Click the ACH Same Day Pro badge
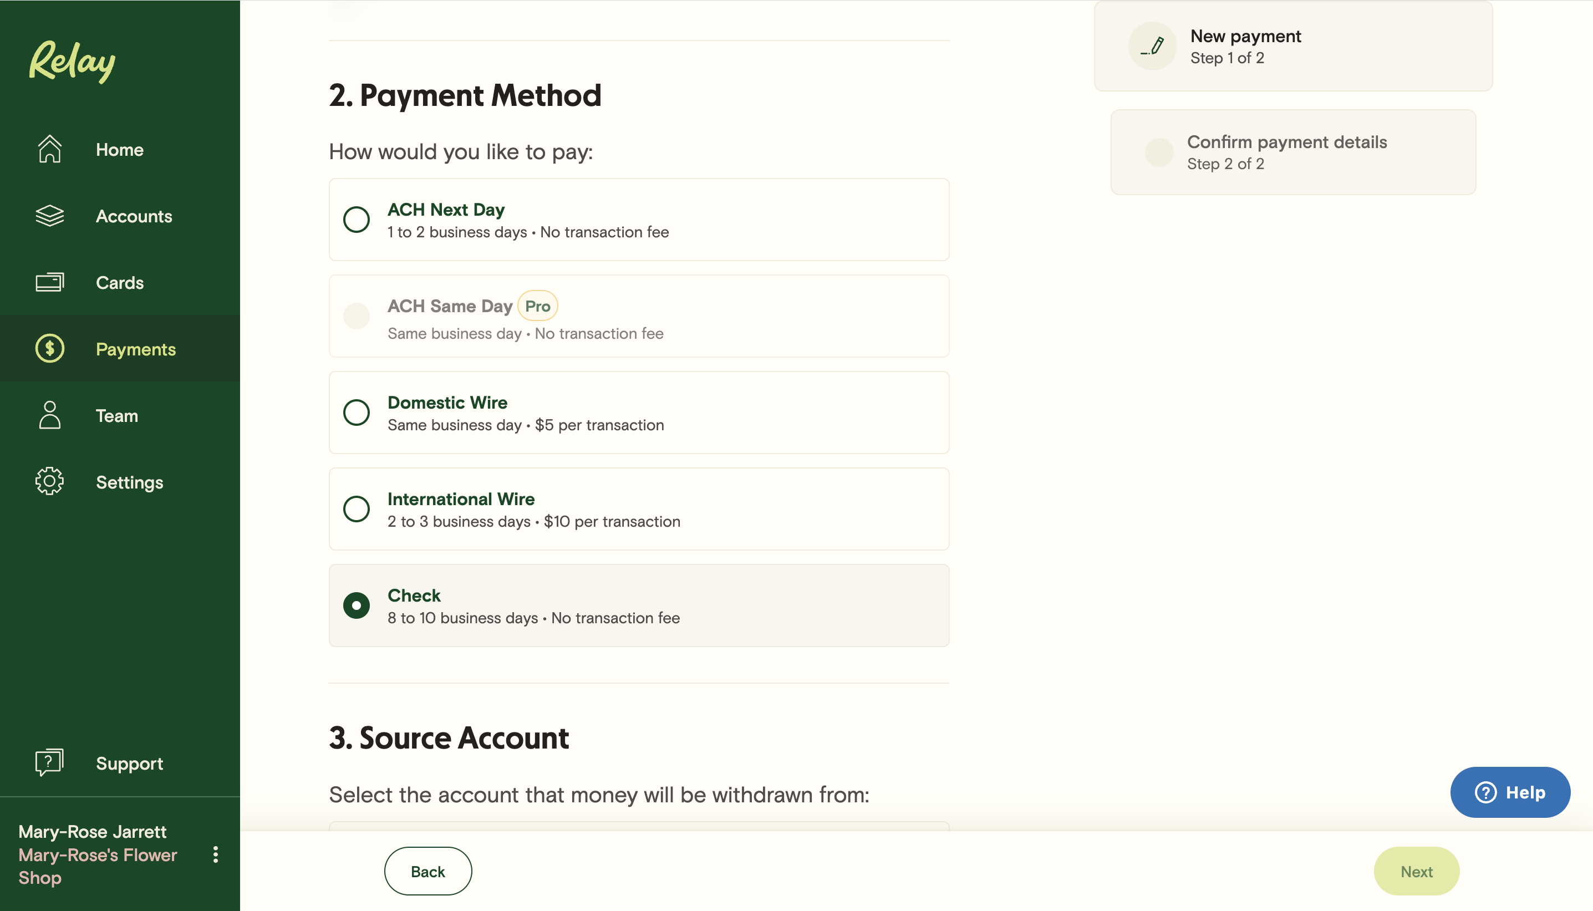 [537, 306]
